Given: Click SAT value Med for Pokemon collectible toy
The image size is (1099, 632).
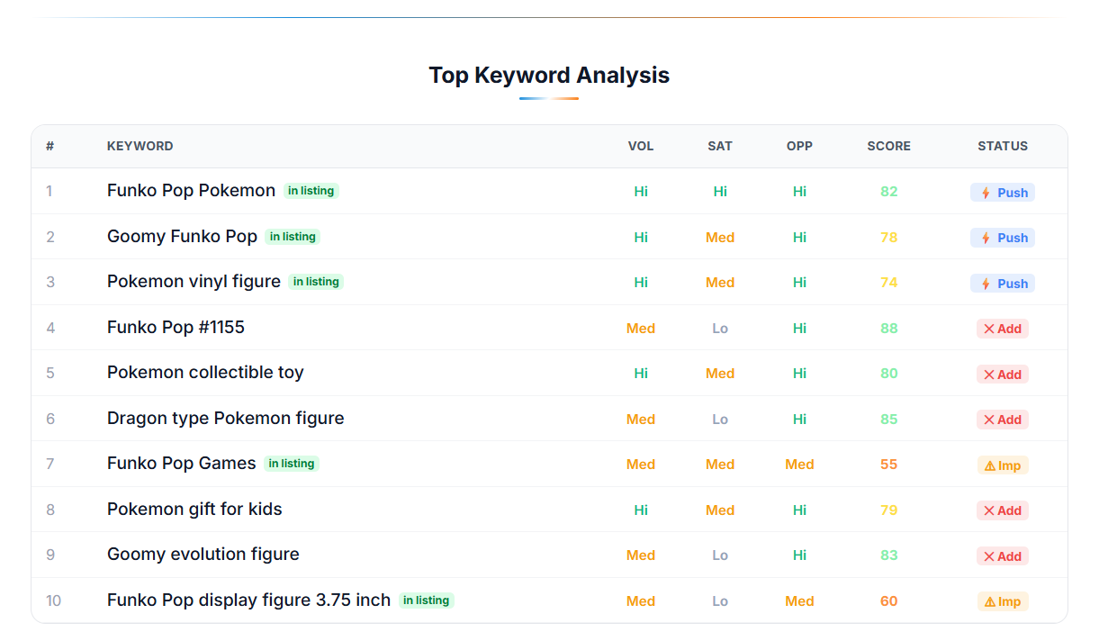Looking at the screenshot, I should point(720,374).
